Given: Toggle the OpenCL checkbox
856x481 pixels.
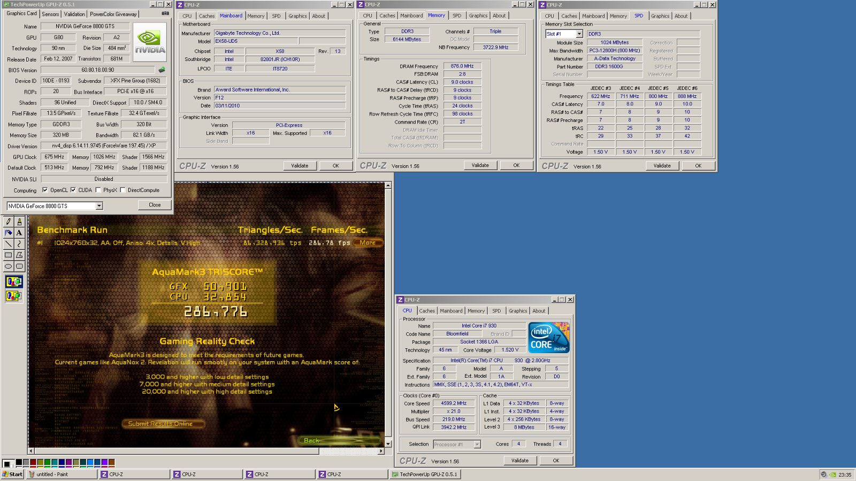Looking at the screenshot, I should (45, 190).
